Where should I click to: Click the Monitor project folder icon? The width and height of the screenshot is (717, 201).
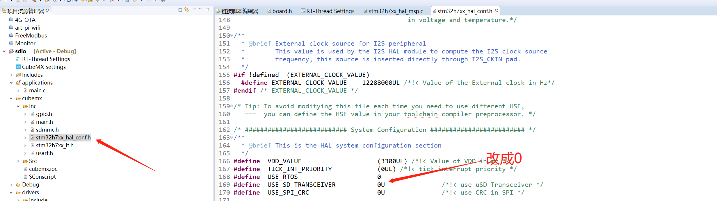(11, 43)
